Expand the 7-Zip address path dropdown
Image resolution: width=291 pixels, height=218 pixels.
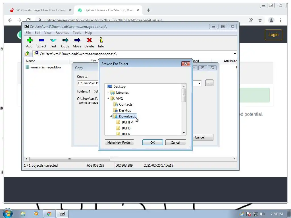[235, 54]
